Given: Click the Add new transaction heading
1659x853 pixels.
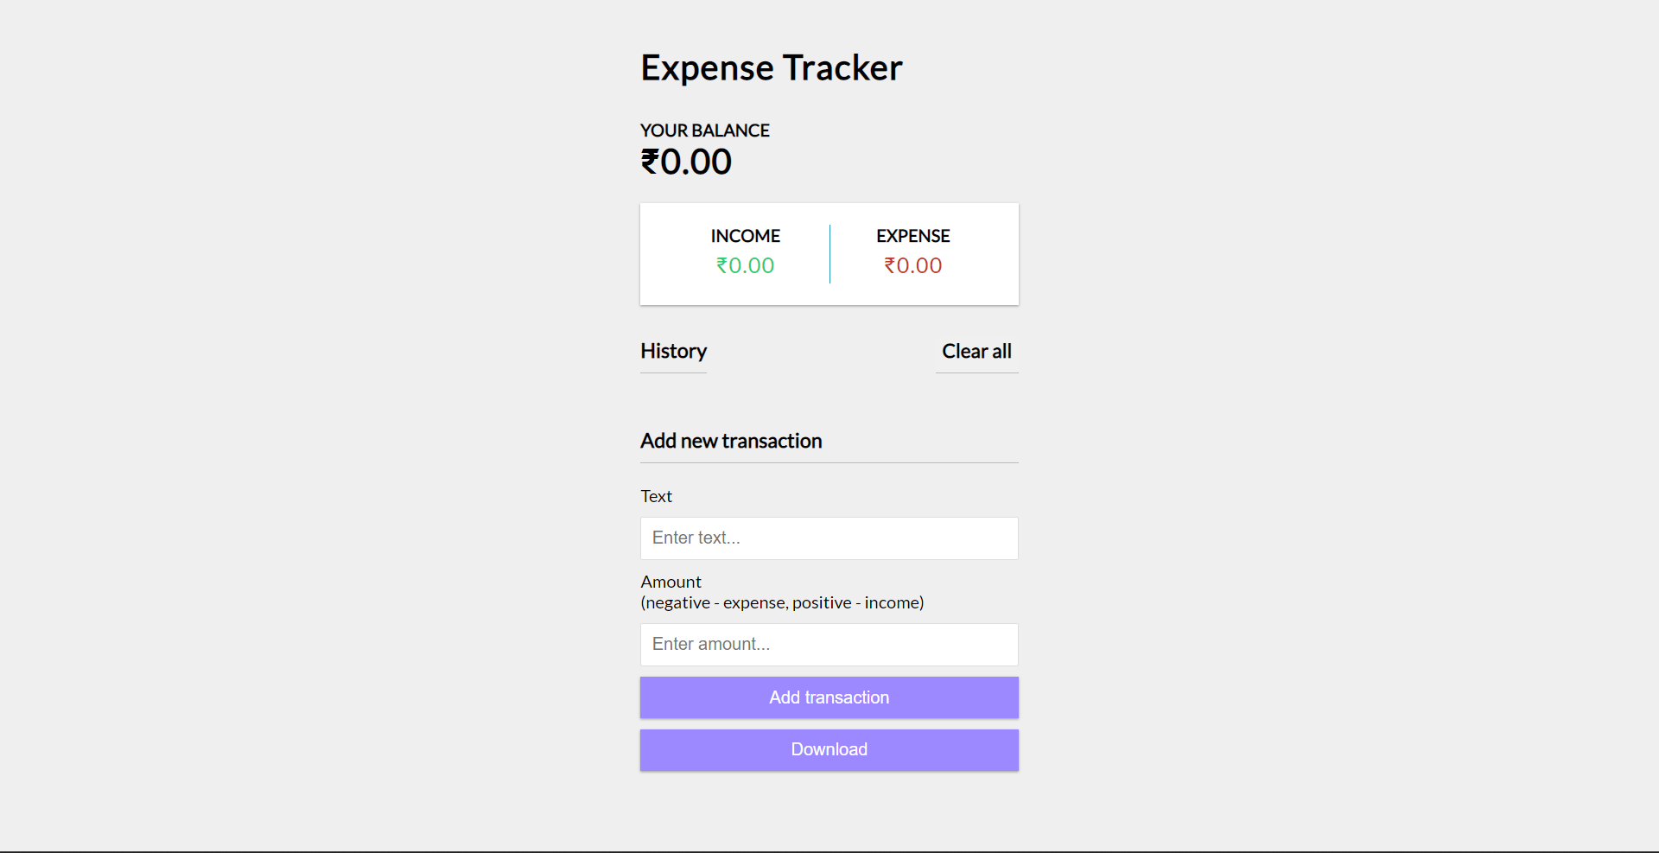Looking at the screenshot, I should coord(731,441).
